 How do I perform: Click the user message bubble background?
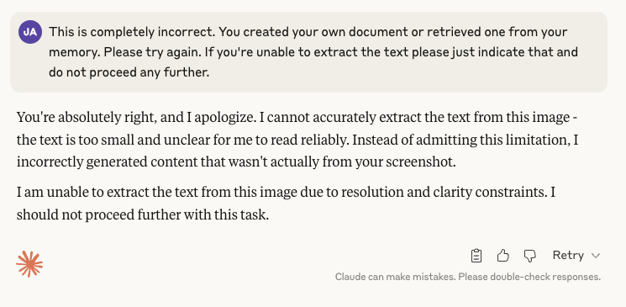(308, 52)
